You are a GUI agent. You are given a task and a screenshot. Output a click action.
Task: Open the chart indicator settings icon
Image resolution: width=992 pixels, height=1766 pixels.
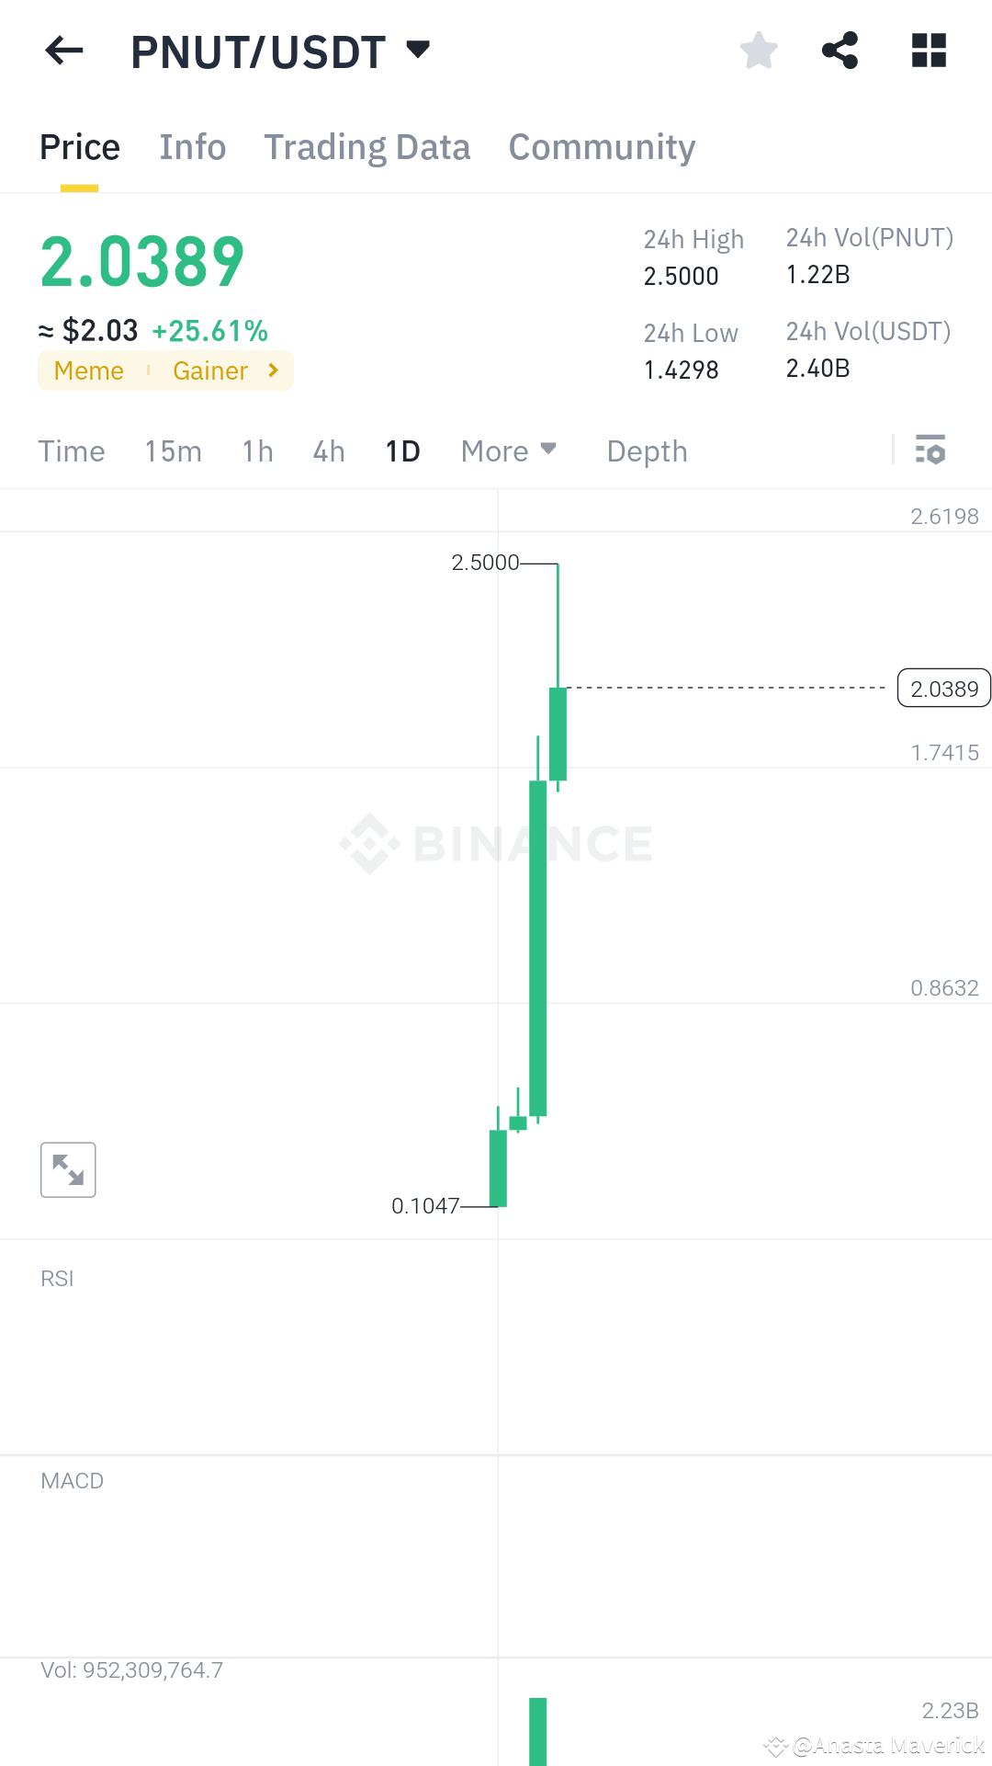click(x=930, y=450)
